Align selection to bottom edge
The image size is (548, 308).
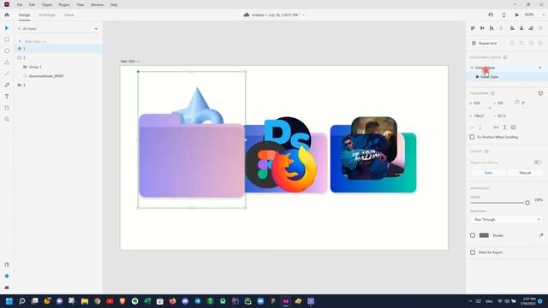pos(491,28)
